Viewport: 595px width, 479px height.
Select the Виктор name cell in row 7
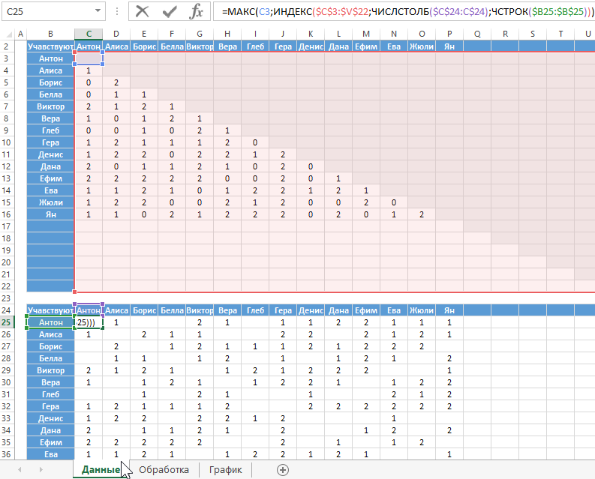[50, 106]
